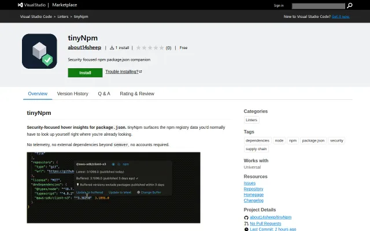Open publisher about14sheep profile
The image size is (370, 231).
pyautogui.click(x=84, y=47)
